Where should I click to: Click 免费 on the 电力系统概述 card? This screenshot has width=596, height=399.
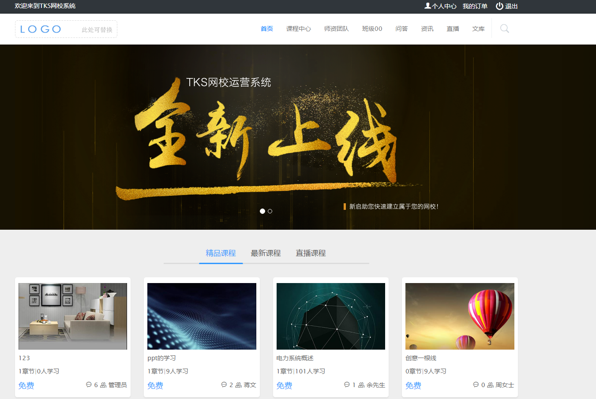pos(285,385)
